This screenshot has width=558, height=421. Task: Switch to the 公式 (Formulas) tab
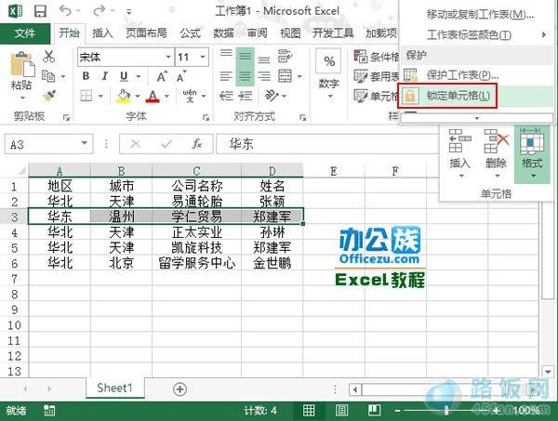pos(191,33)
